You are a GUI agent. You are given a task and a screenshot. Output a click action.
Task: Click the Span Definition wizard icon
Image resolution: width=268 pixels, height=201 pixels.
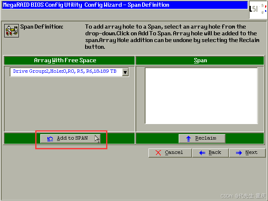(x=11, y=31)
